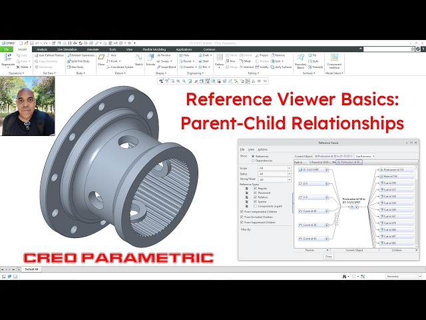
Task: Open the Status dropdown
Action: pyautogui.click(x=274, y=174)
